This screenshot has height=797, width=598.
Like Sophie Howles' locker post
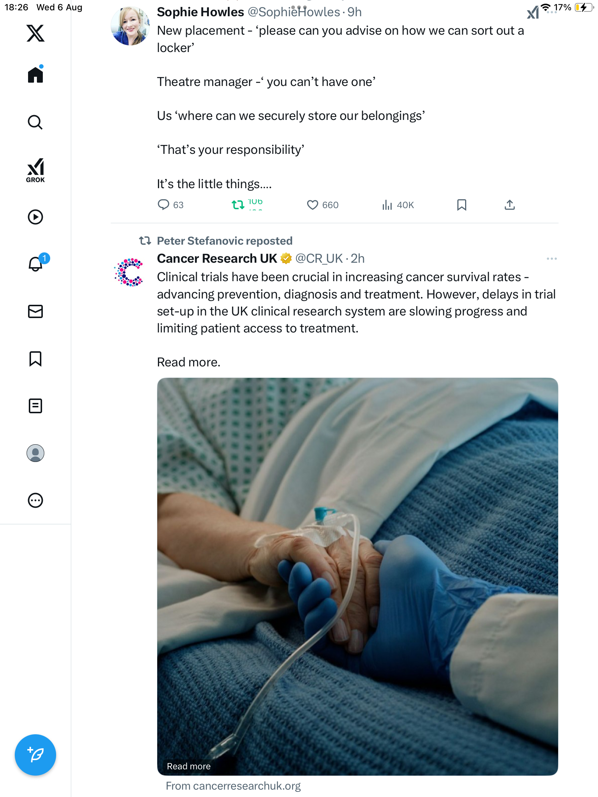click(312, 205)
